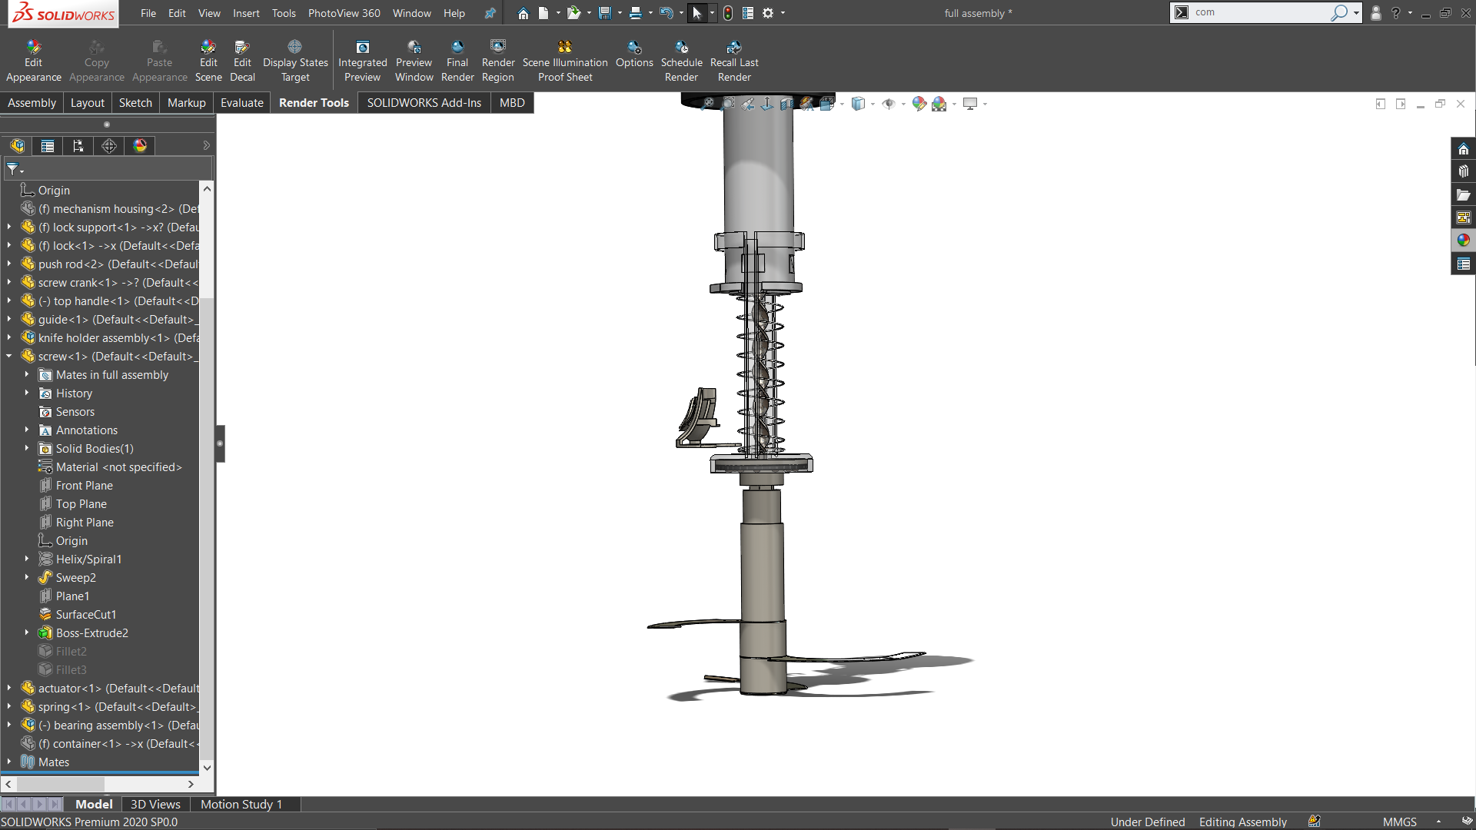Open the MMGS unit system selector

point(1399,822)
